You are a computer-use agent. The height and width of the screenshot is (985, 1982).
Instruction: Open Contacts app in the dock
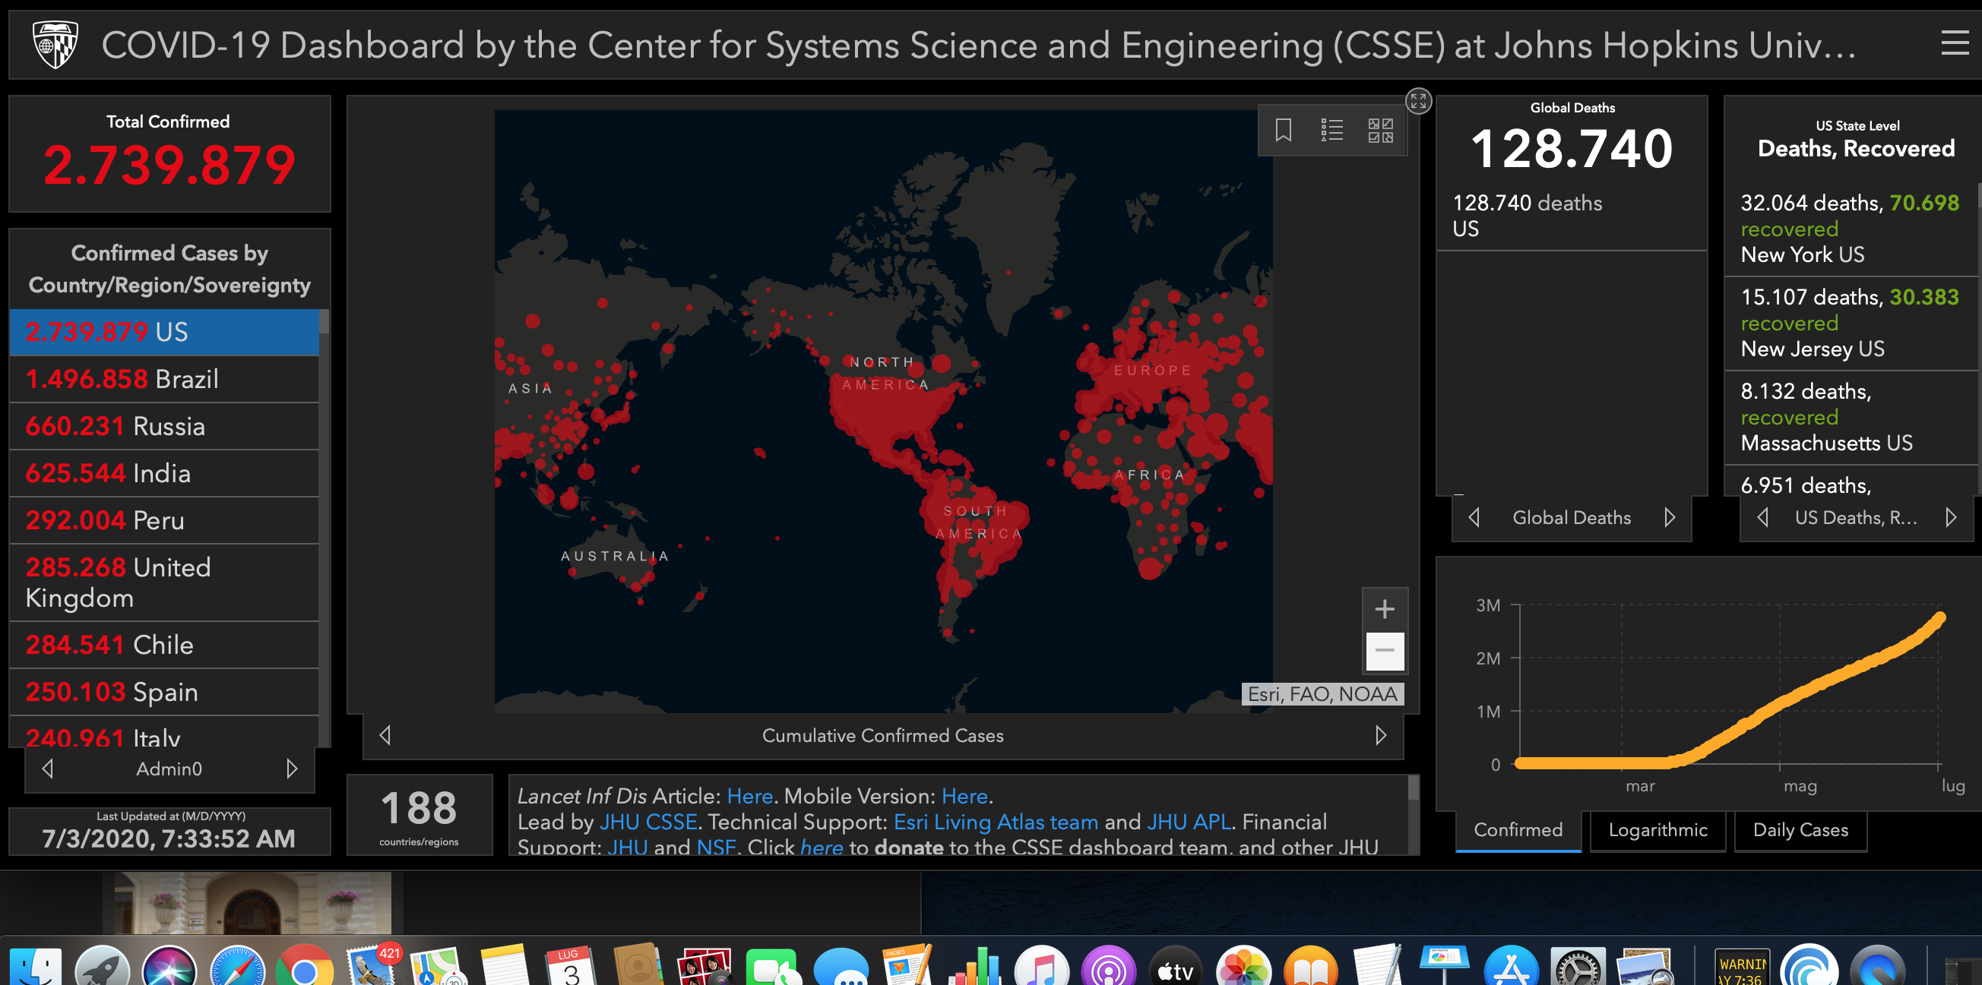coord(638,967)
